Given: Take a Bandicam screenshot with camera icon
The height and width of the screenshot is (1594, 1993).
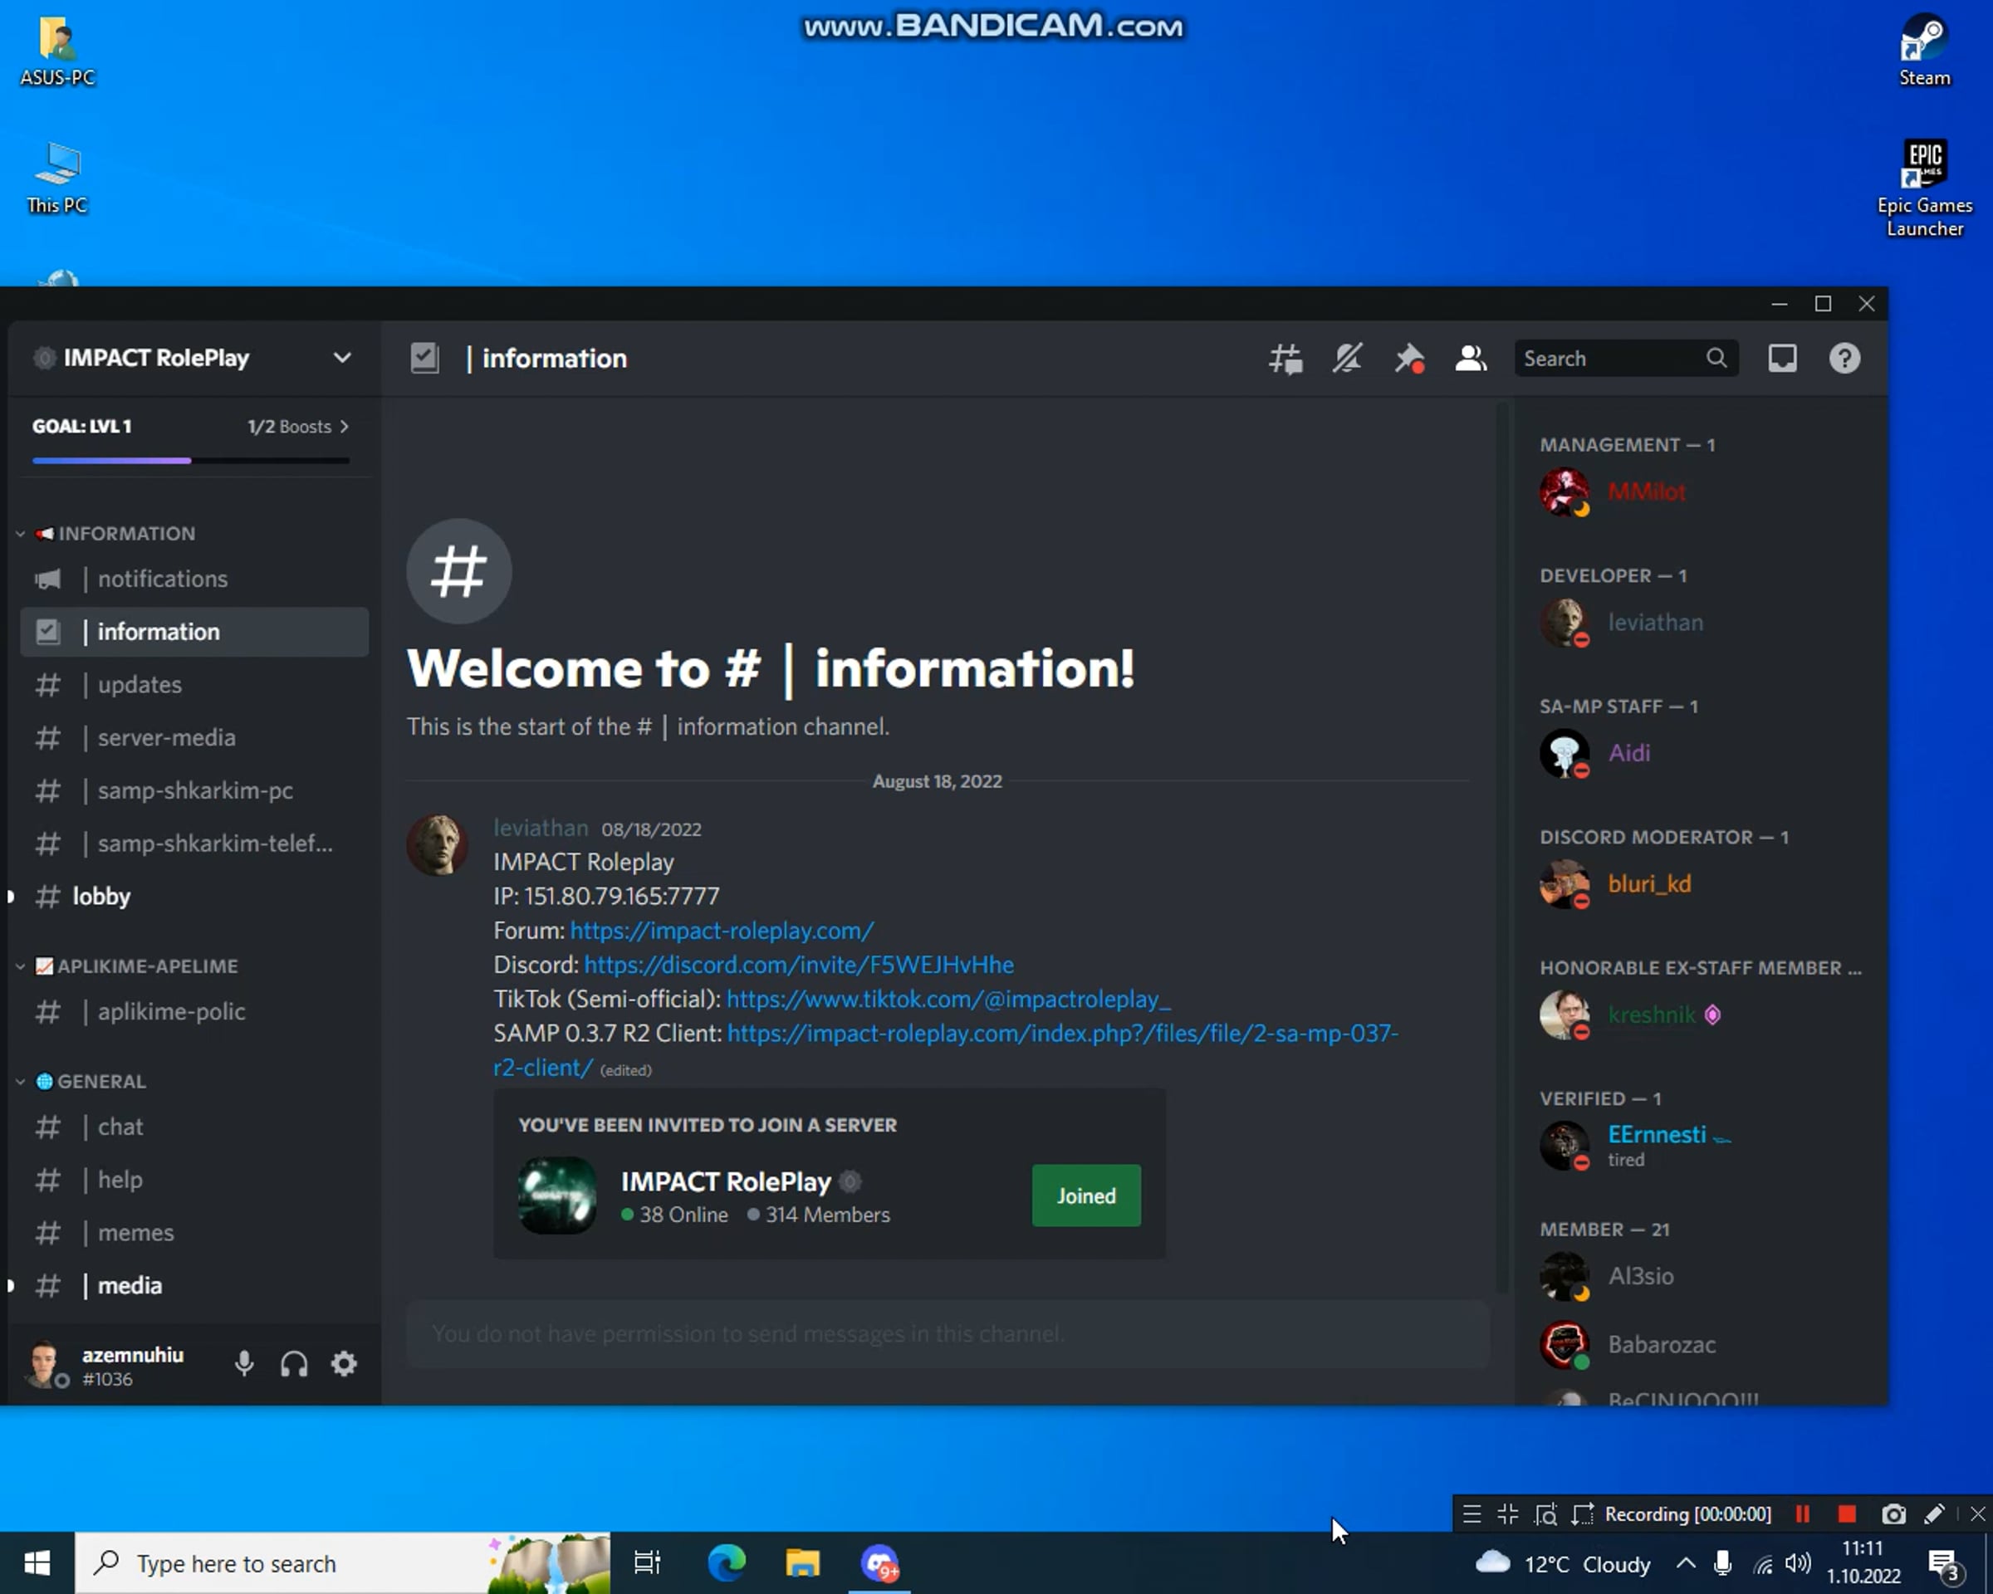Looking at the screenshot, I should pyautogui.click(x=1893, y=1513).
